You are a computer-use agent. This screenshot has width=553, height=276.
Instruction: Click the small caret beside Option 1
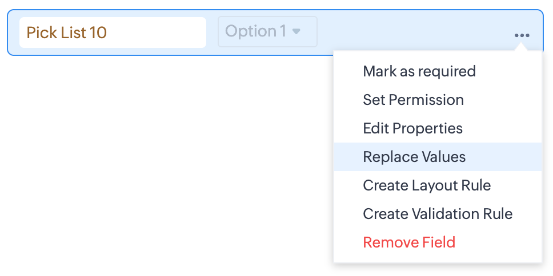(x=296, y=32)
